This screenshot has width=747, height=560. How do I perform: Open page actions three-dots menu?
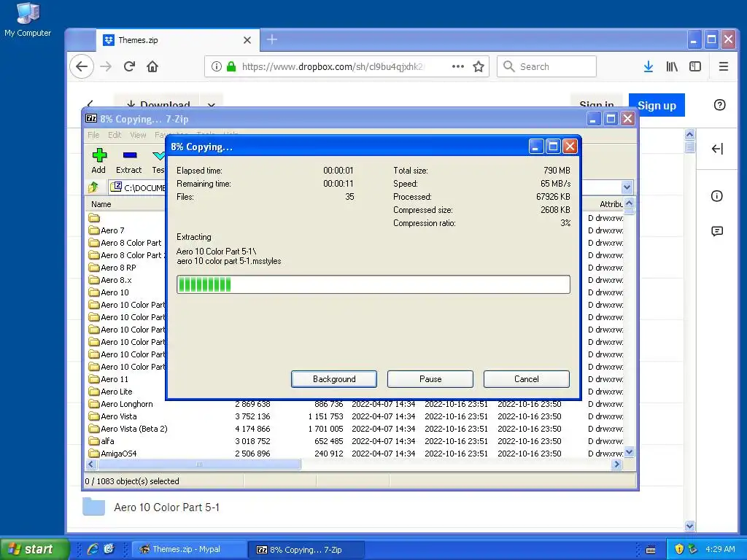click(458, 66)
